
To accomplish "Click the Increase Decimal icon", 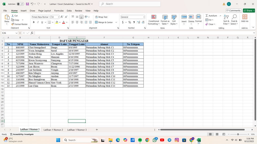I will pyautogui.click(x=139, y=22).
